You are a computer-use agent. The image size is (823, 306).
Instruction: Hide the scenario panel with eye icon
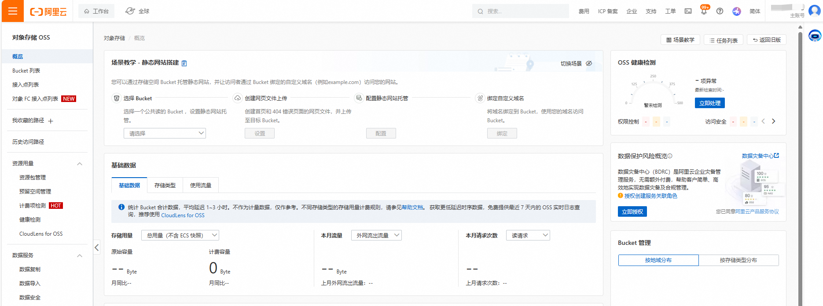tap(589, 63)
